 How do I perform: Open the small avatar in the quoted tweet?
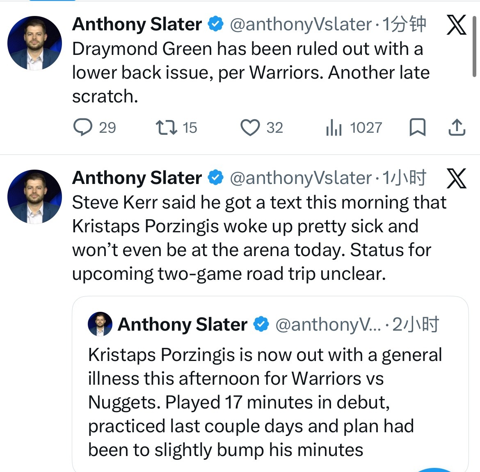coord(100,324)
